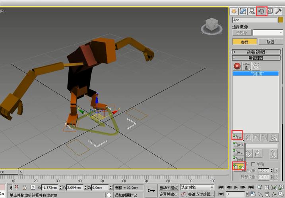
Task: Go to start frame
Action: pyautogui.click(x=221, y=187)
